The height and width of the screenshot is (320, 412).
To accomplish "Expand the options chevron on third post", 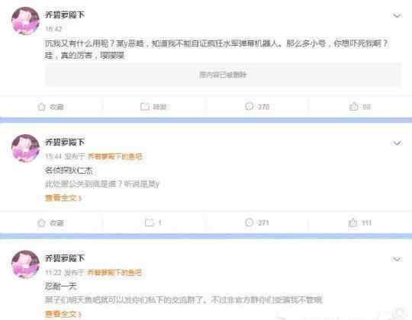I will [x=397, y=259].
